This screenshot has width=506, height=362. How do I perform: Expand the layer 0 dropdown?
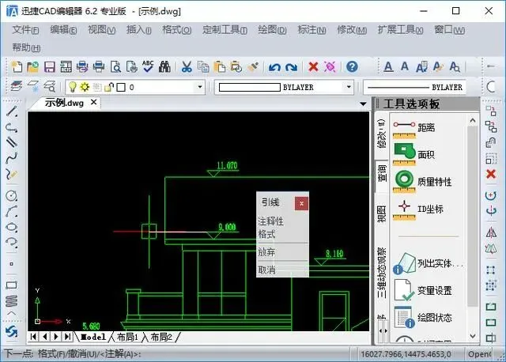pos(200,87)
